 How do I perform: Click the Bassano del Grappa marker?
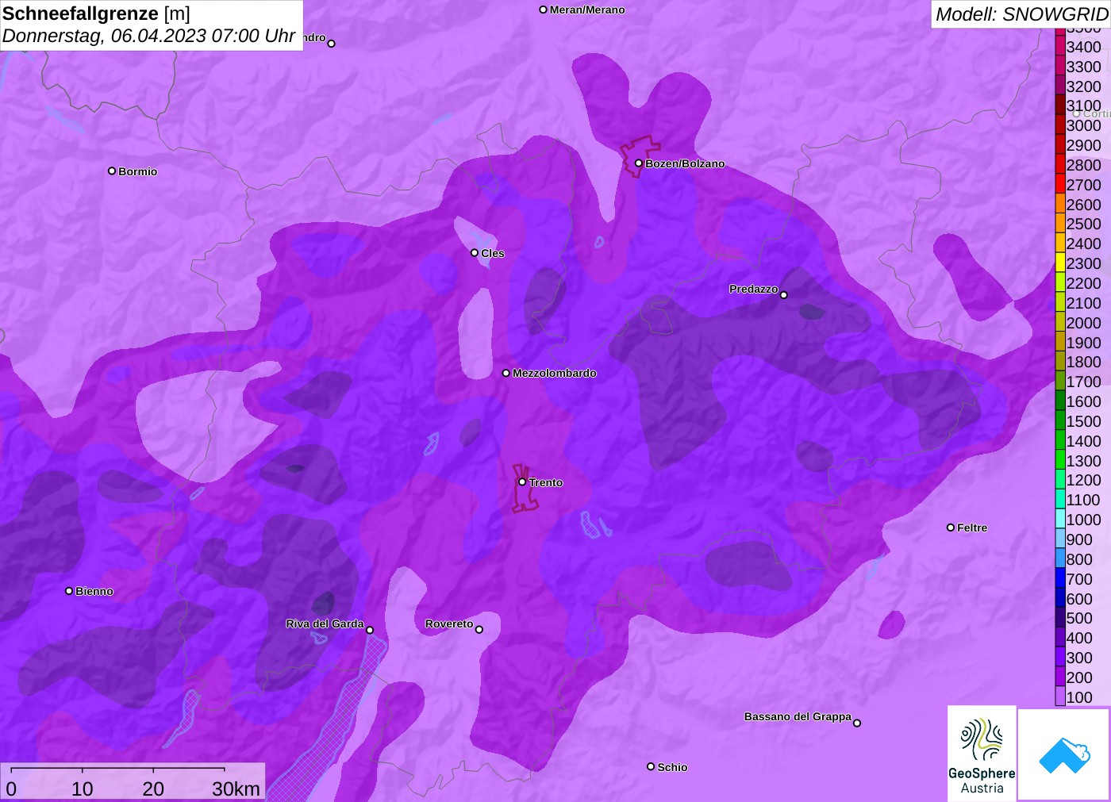857,722
